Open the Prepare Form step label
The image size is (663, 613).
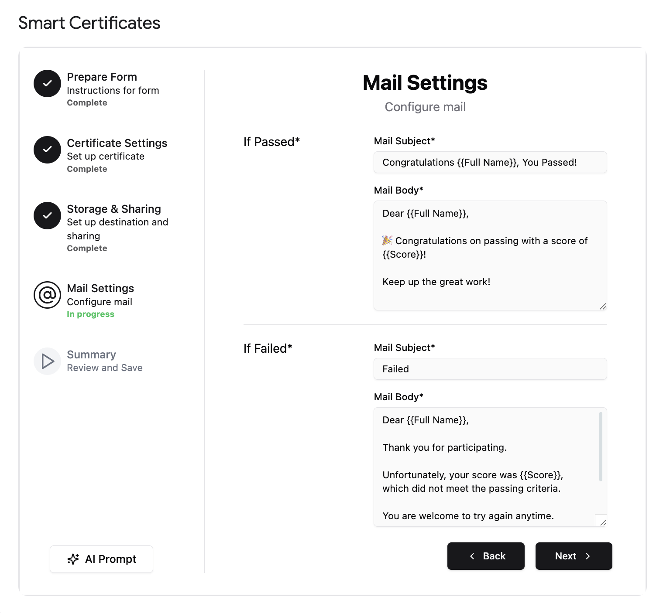point(102,77)
